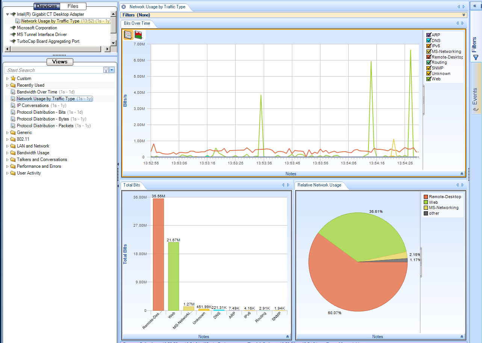Viewport: 482px width, 343px height.
Task: Click left arrow on Total Bits tab bar
Action: point(283,185)
